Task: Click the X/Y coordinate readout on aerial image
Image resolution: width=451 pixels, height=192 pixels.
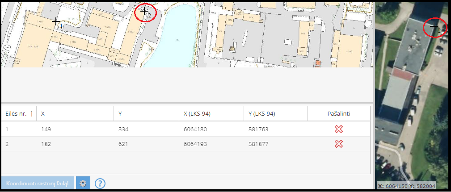Action: [x=406, y=186]
